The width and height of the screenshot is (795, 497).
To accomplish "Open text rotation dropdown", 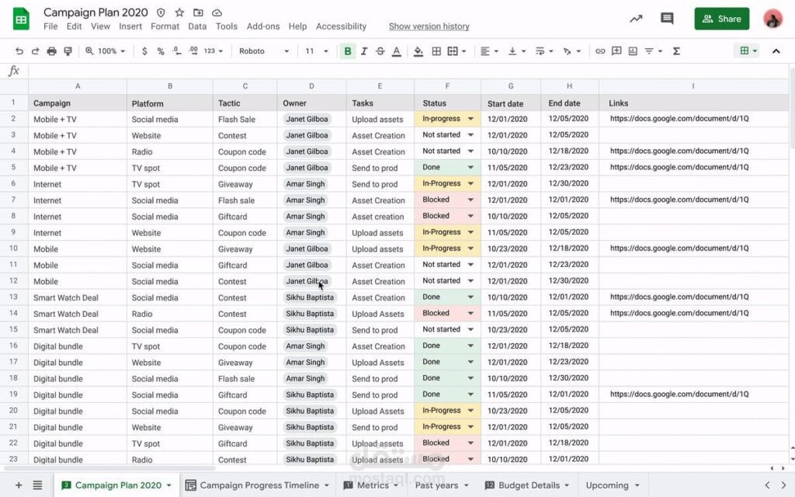I will 572,51.
